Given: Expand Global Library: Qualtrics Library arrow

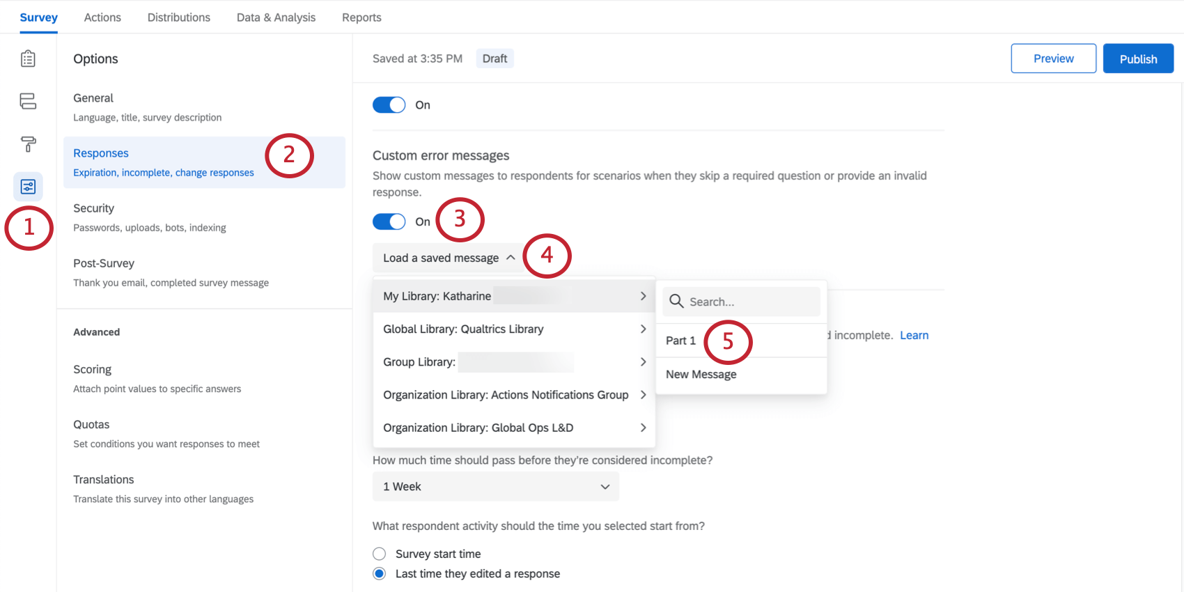Looking at the screenshot, I should point(643,329).
